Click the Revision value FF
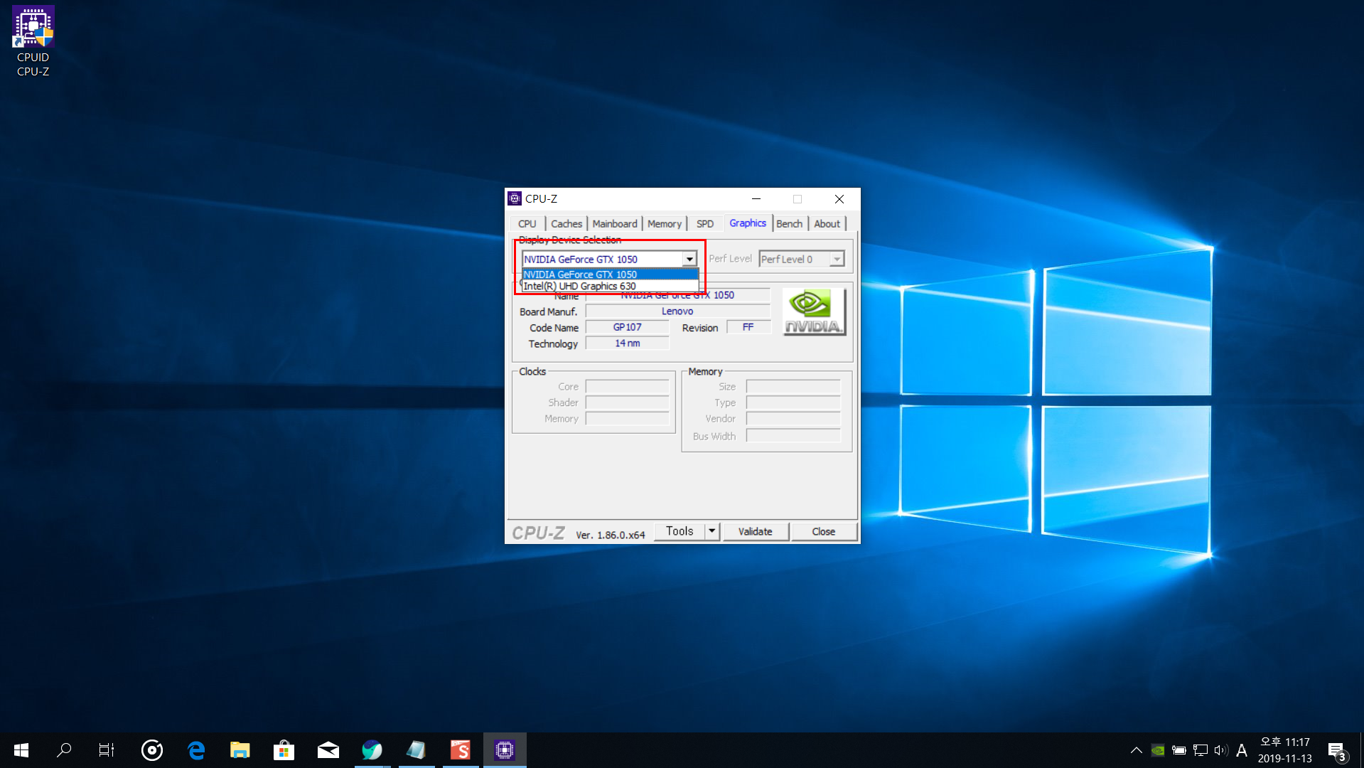 748,327
